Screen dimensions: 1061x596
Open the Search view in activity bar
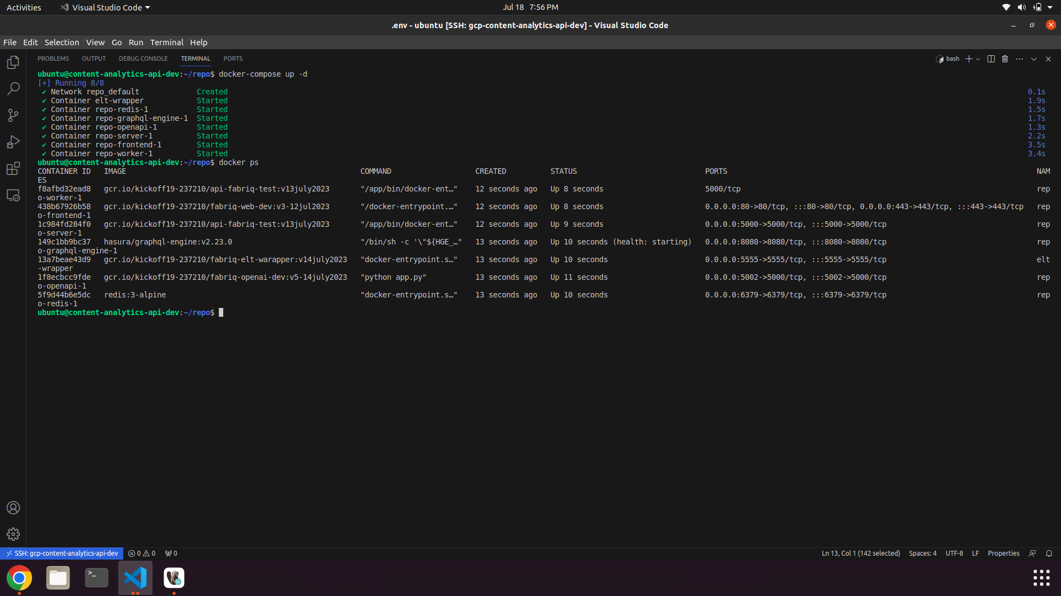click(13, 89)
